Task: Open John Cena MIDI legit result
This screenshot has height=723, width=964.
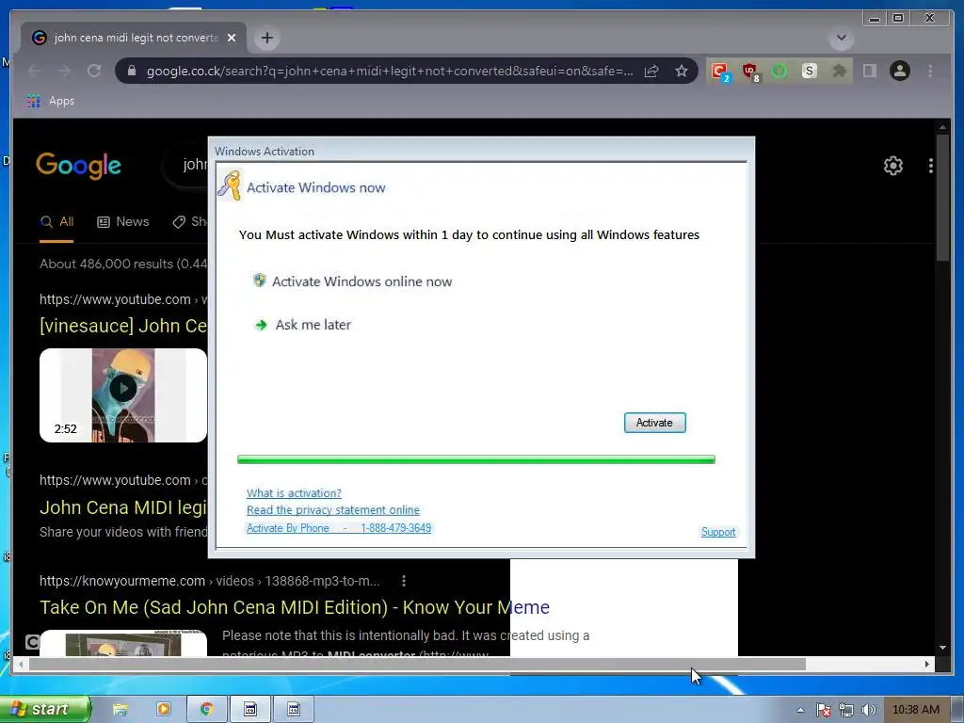Action: coord(123,507)
